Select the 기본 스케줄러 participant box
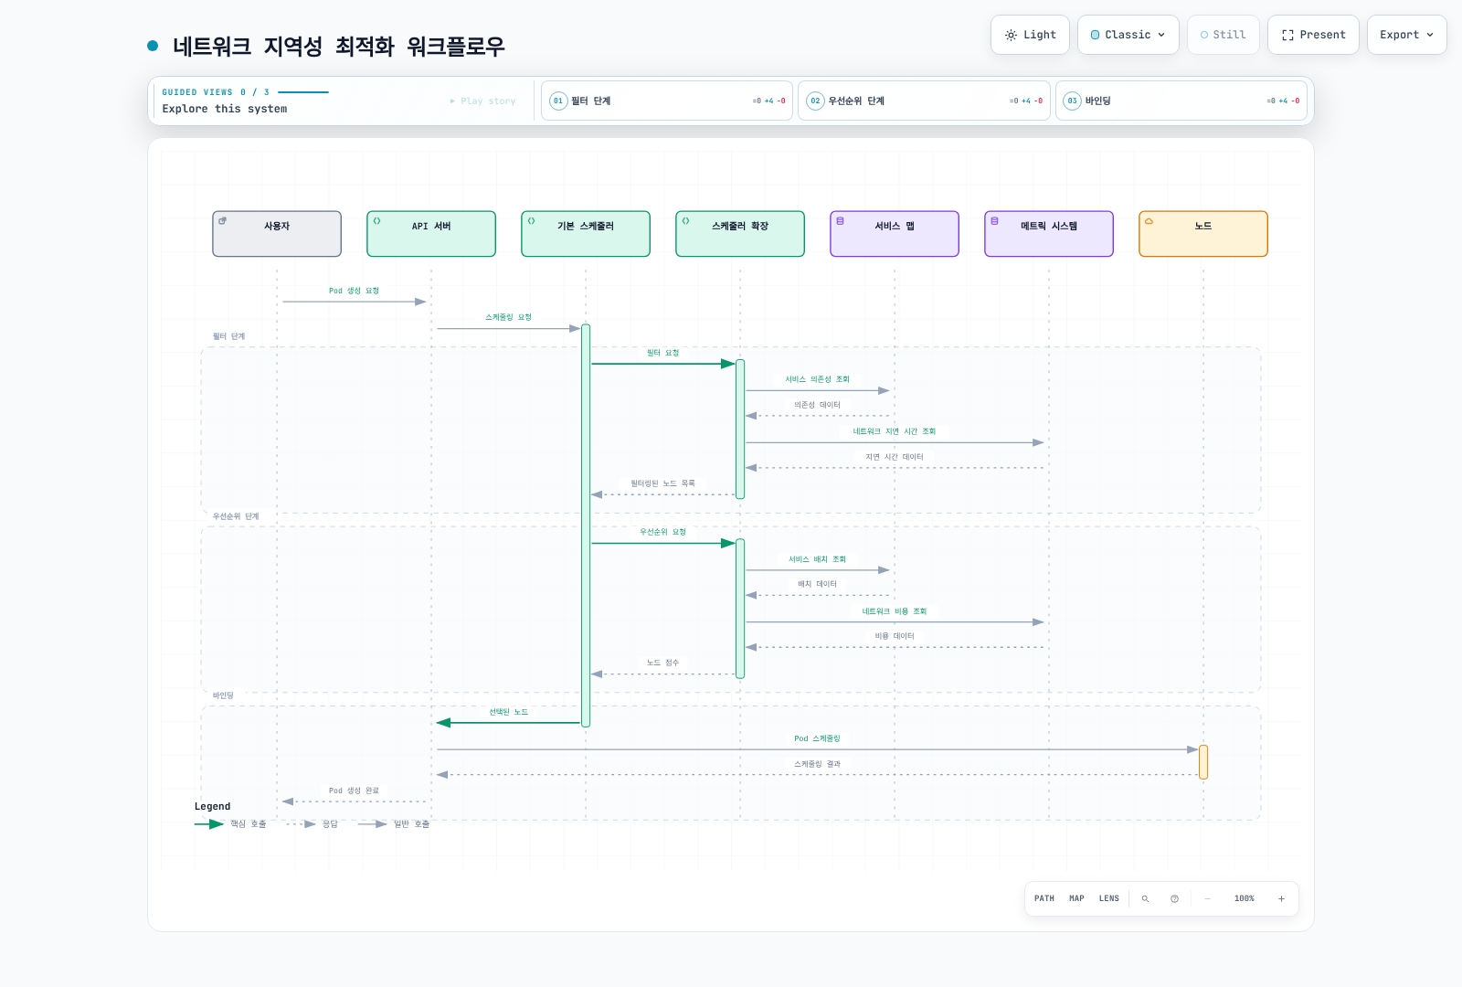1462x987 pixels. pos(586,234)
